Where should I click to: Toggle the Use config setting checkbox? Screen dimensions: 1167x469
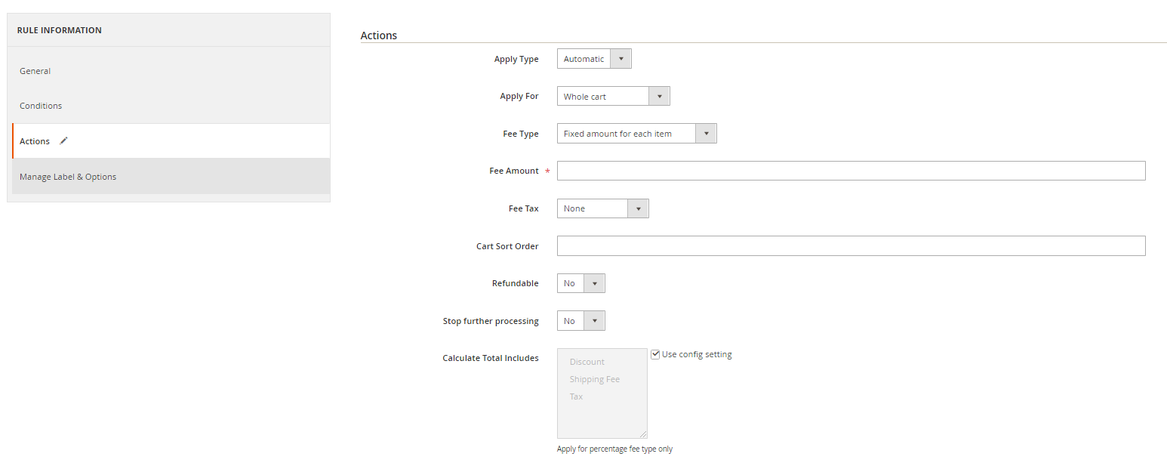click(x=655, y=354)
